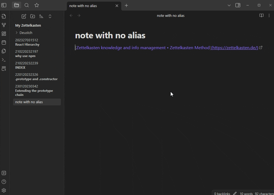The width and height of the screenshot is (274, 195).
Task: Collapse or expand all folders icon
Action: (50, 16)
